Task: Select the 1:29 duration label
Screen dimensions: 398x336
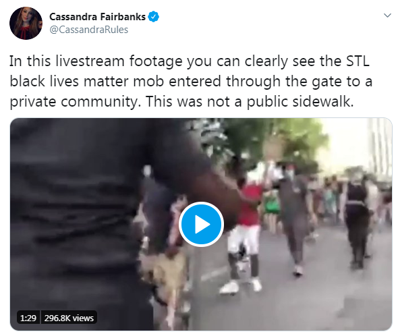Action: 28,318
